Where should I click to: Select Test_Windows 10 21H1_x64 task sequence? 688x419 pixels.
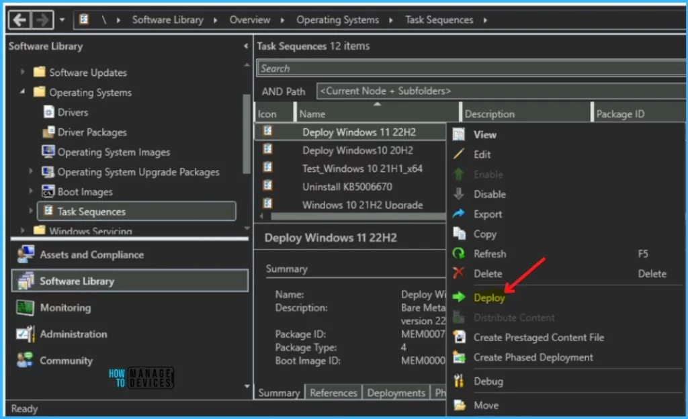[x=362, y=169]
